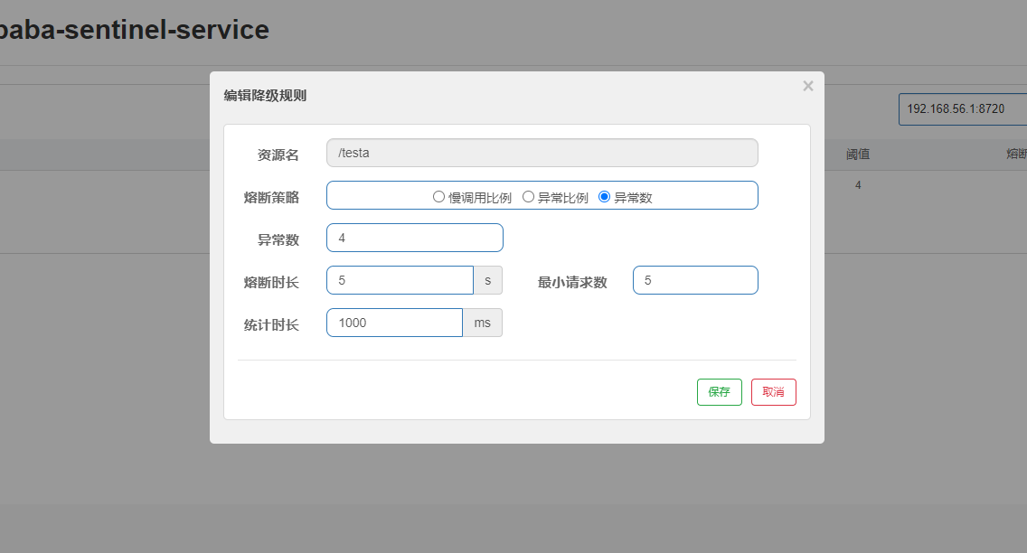
Task: Click the 统计时长 input showing 1000
Action: coord(394,322)
